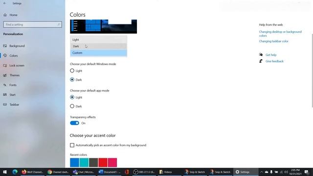Check automatically pick accent color box

tap(72, 145)
